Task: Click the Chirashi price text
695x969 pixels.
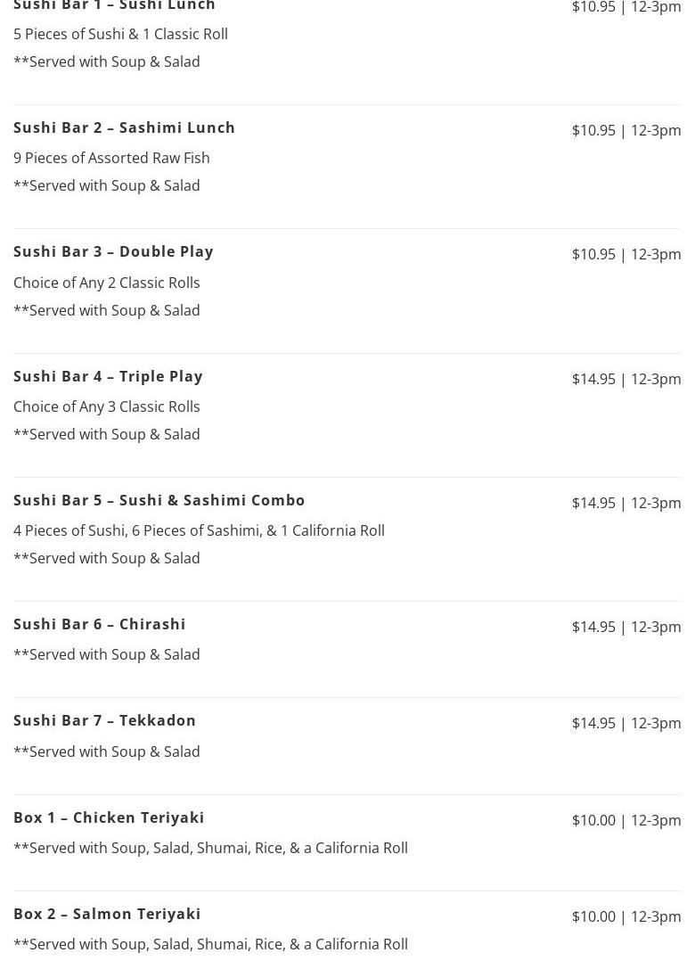Action: click(625, 627)
